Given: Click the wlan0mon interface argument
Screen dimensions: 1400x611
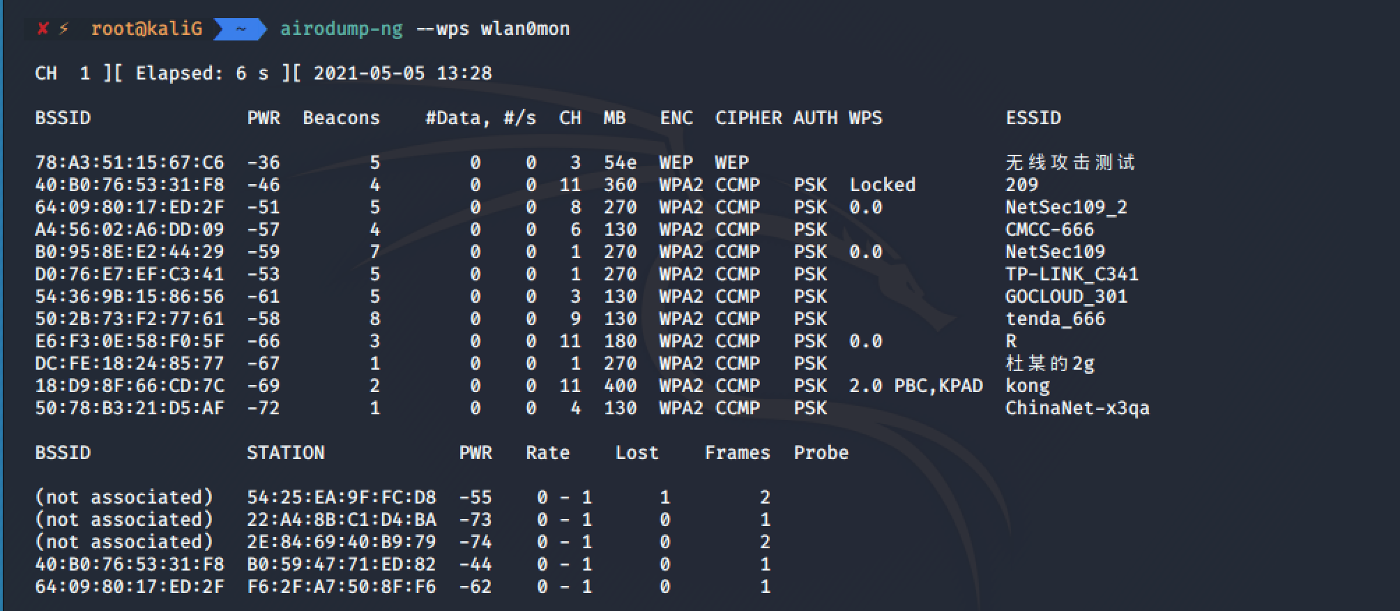Looking at the screenshot, I should (525, 29).
